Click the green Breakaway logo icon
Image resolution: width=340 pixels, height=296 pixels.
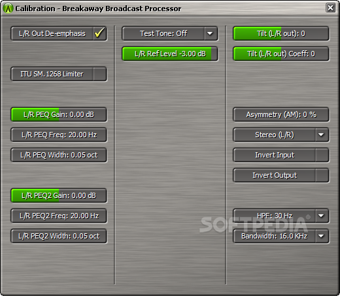[8, 8]
